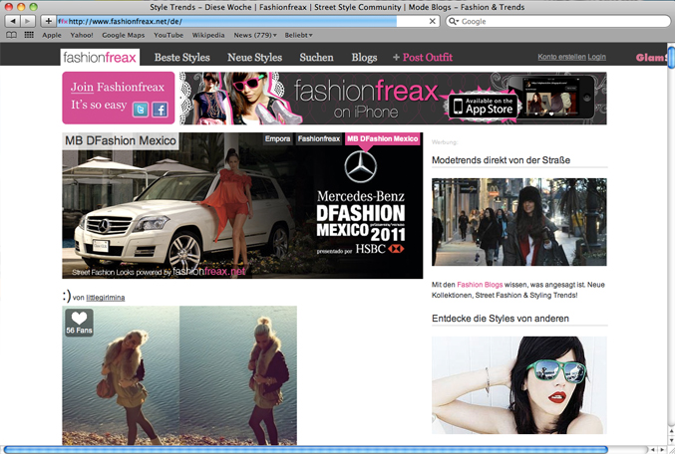Add bookmark using the plus button

click(48, 21)
